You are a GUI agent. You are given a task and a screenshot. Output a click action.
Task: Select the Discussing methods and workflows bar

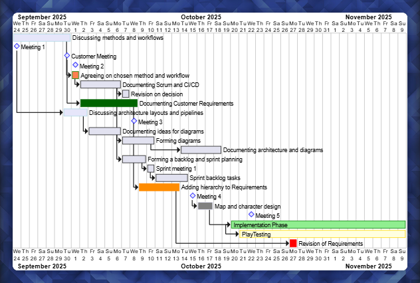[x=42, y=37]
